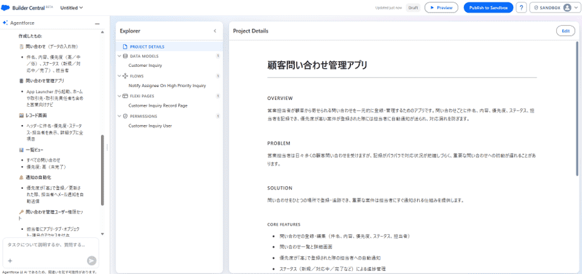This screenshot has height=274, width=582.
Task: Click the FLEXI PAGES count badge
Action: pos(218,96)
